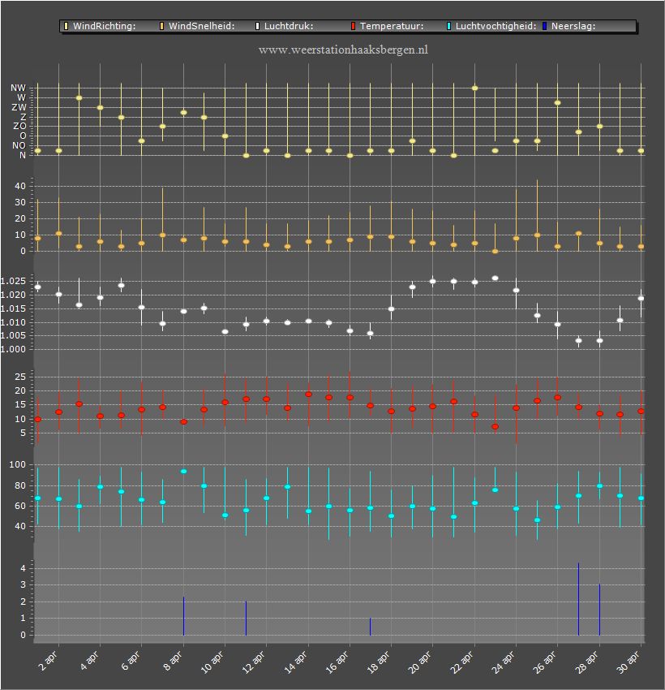Click the 100 humidity axis label

pyautogui.click(x=18, y=464)
